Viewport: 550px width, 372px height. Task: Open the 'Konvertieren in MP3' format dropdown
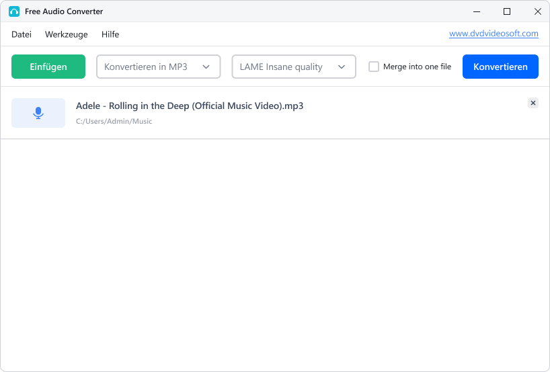159,67
